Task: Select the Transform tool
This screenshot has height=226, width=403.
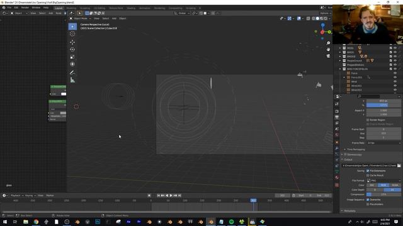Action: click(72, 64)
